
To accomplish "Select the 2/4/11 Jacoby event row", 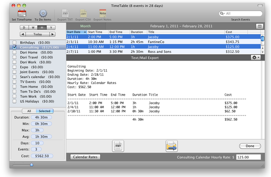I will coord(163,47).
